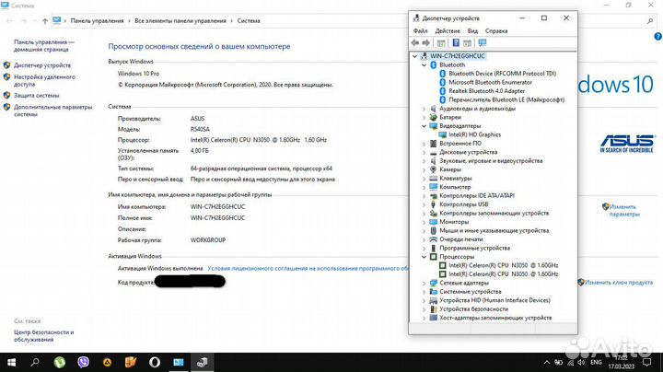Select Устройства HID (Human Interface Devices) row
This screenshot has height=372, width=663.
pos(494,300)
